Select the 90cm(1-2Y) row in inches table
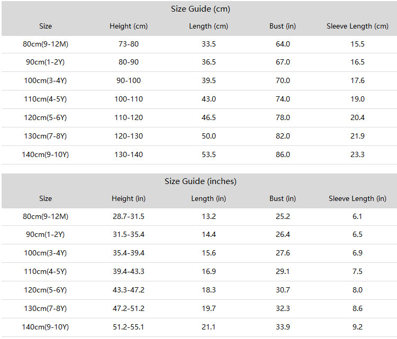Image resolution: width=397 pixels, height=339 pixels. (199, 235)
